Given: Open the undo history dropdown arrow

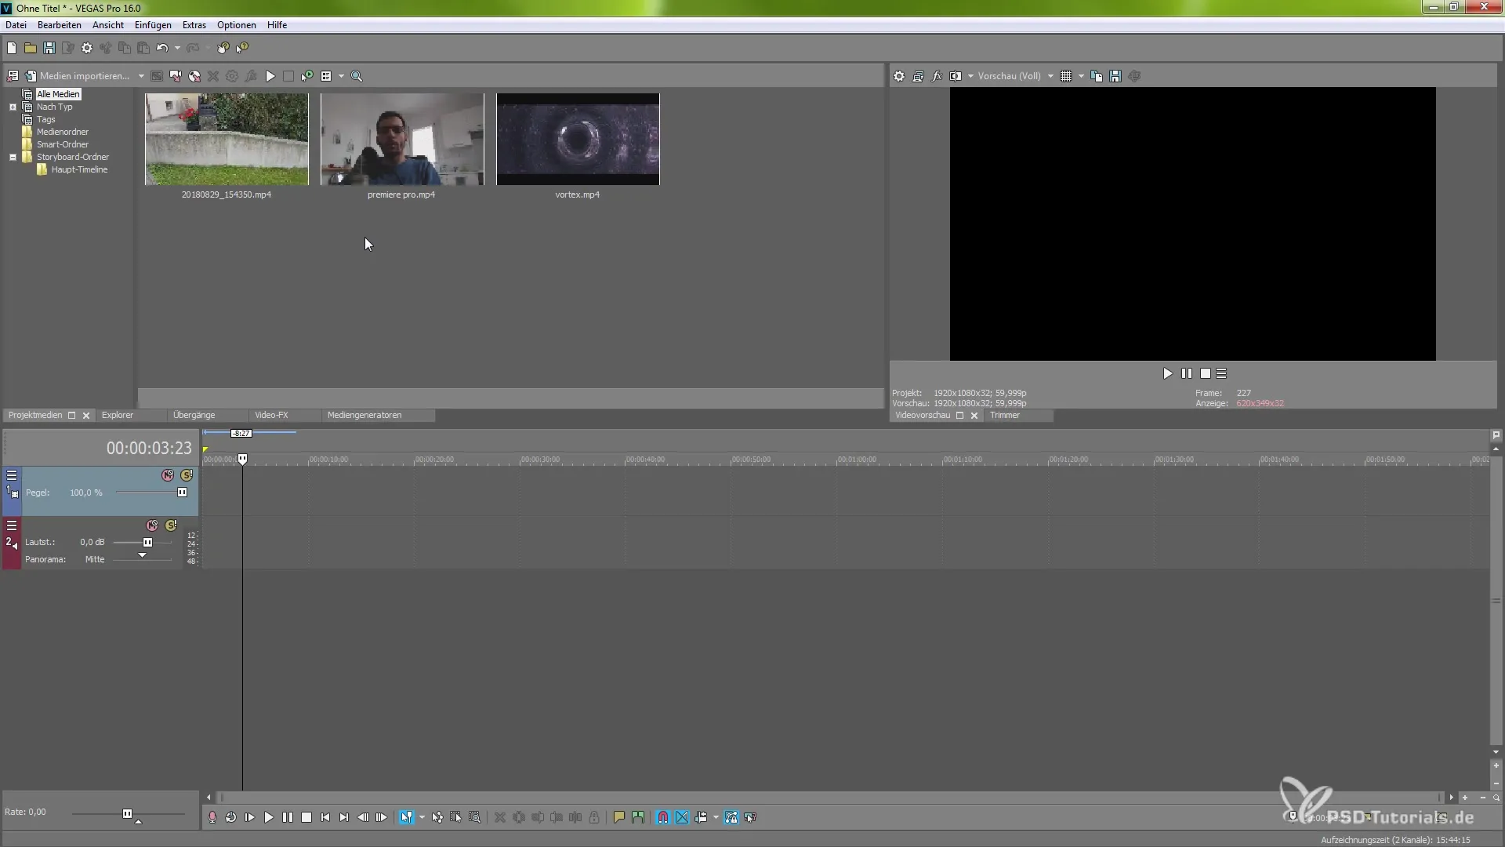Looking at the screenshot, I should coord(177,48).
